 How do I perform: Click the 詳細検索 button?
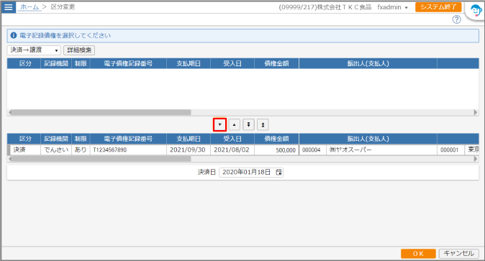(79, 50)
